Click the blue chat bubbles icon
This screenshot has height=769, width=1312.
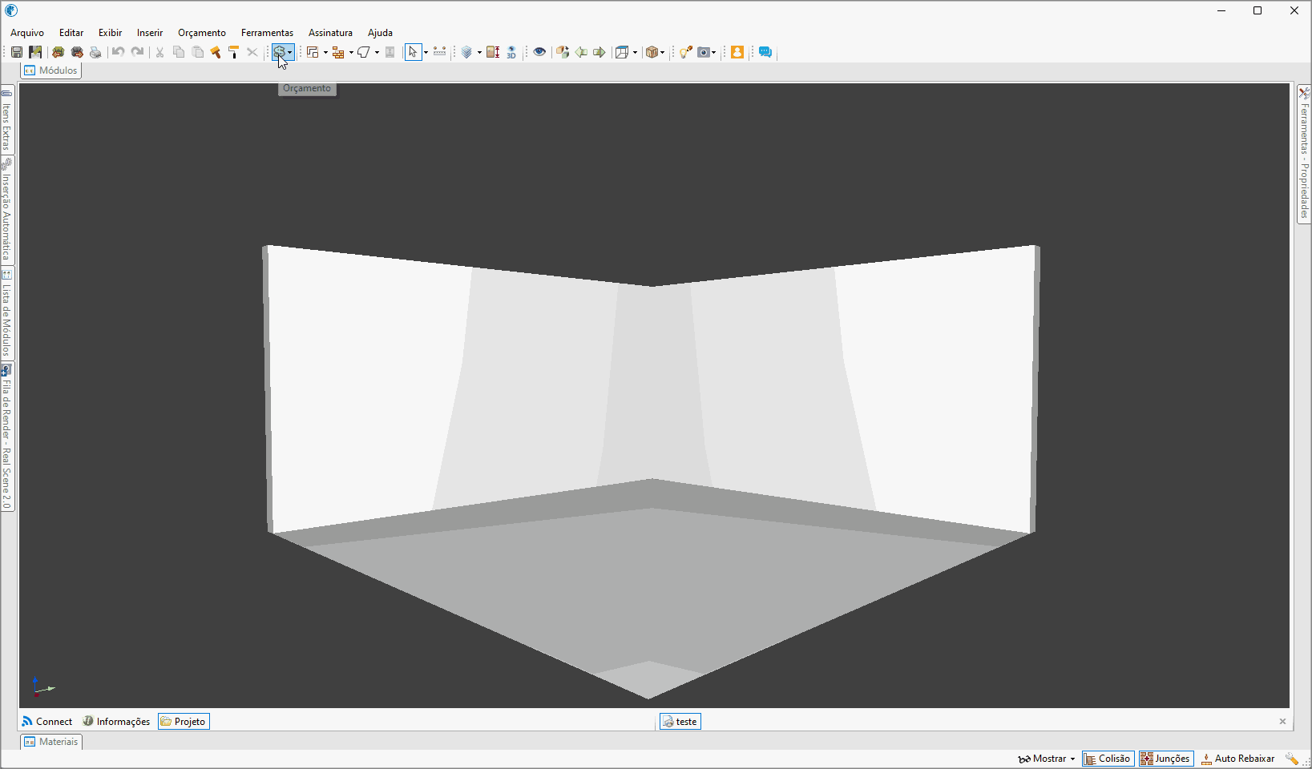click(765, 52)
